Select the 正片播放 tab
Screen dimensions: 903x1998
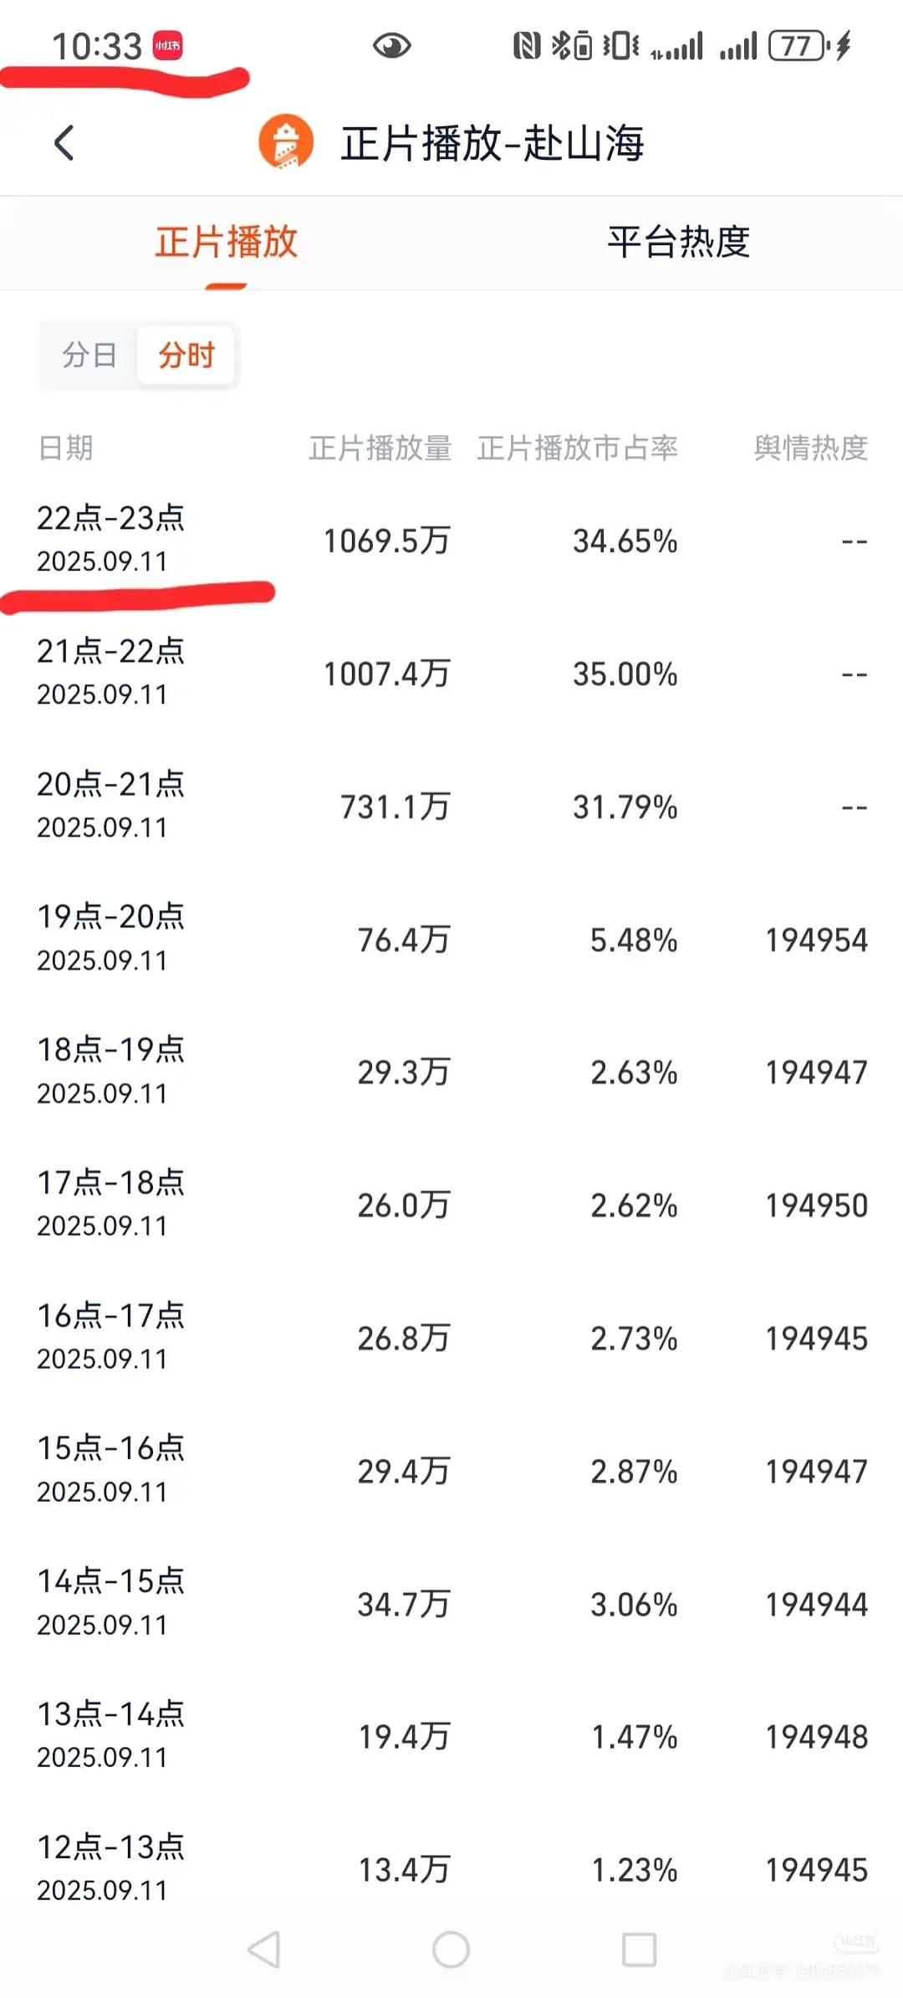tap(226, 242)
